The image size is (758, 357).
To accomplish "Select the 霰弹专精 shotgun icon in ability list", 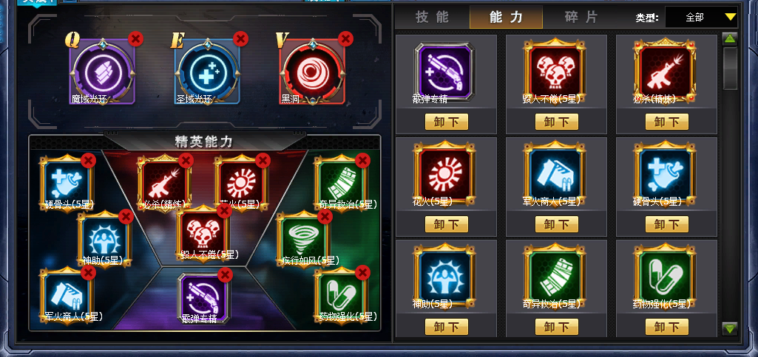I will pyautogui.click(x=444, y=72).
